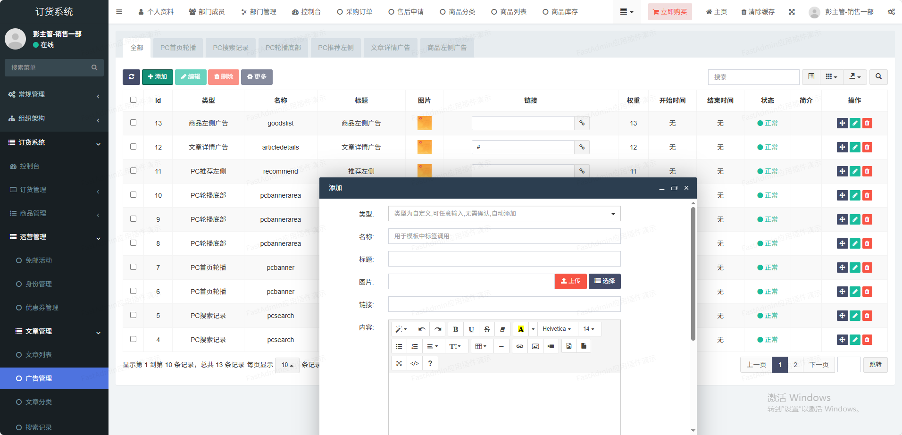Tick the checkbox for row 9
The image size is (902, 435).
pyautogui.click(x=133, y=219)
